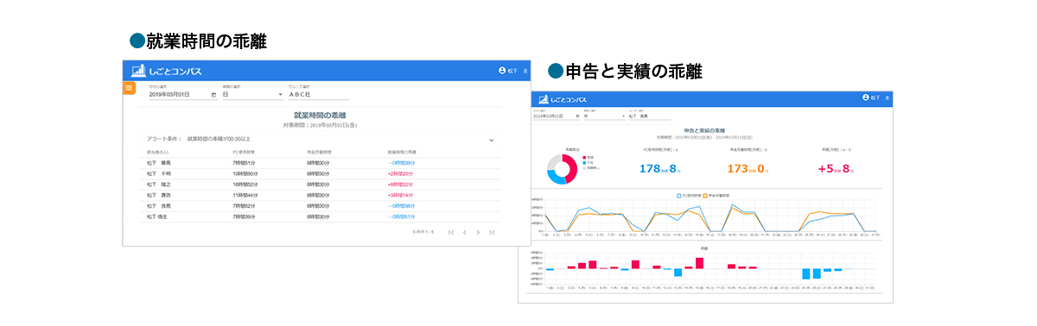Jump to the last page of the table
The width and height of the screenshot is (1037, 326).
click(492, 232)
